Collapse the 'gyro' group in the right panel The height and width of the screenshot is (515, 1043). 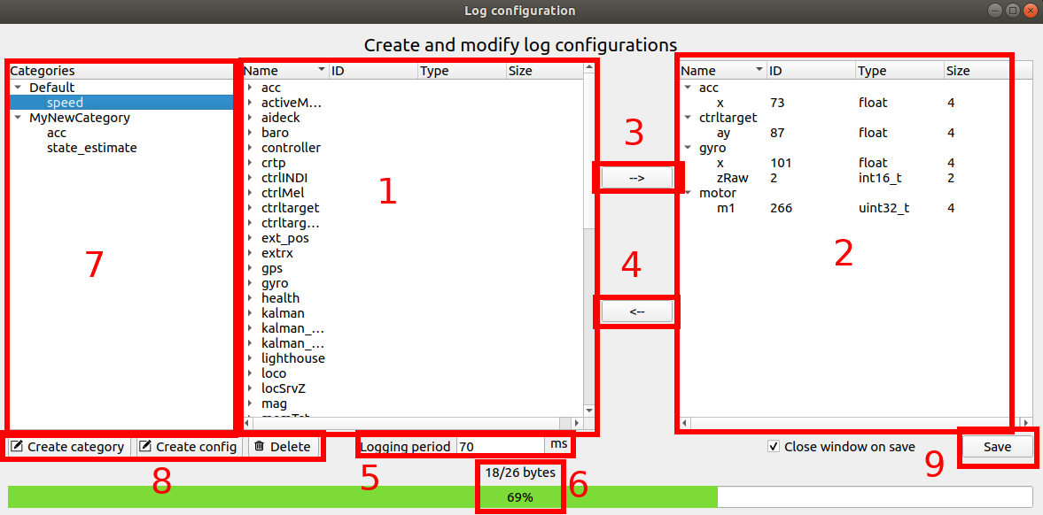coord(689,147)
